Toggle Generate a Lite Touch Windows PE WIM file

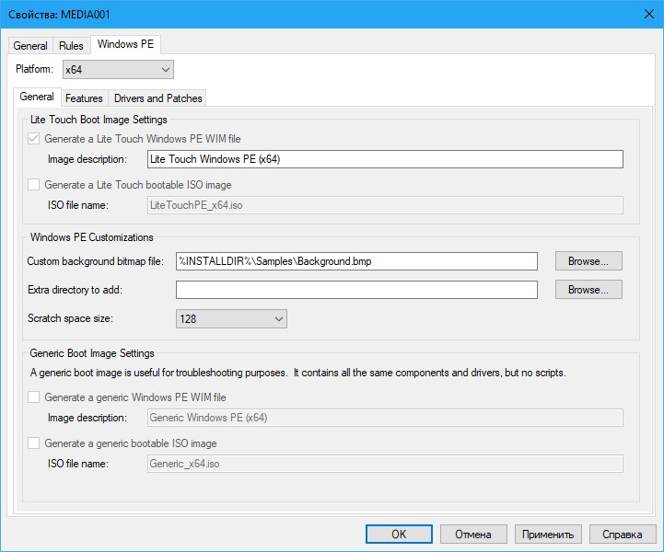pos(34,139)
